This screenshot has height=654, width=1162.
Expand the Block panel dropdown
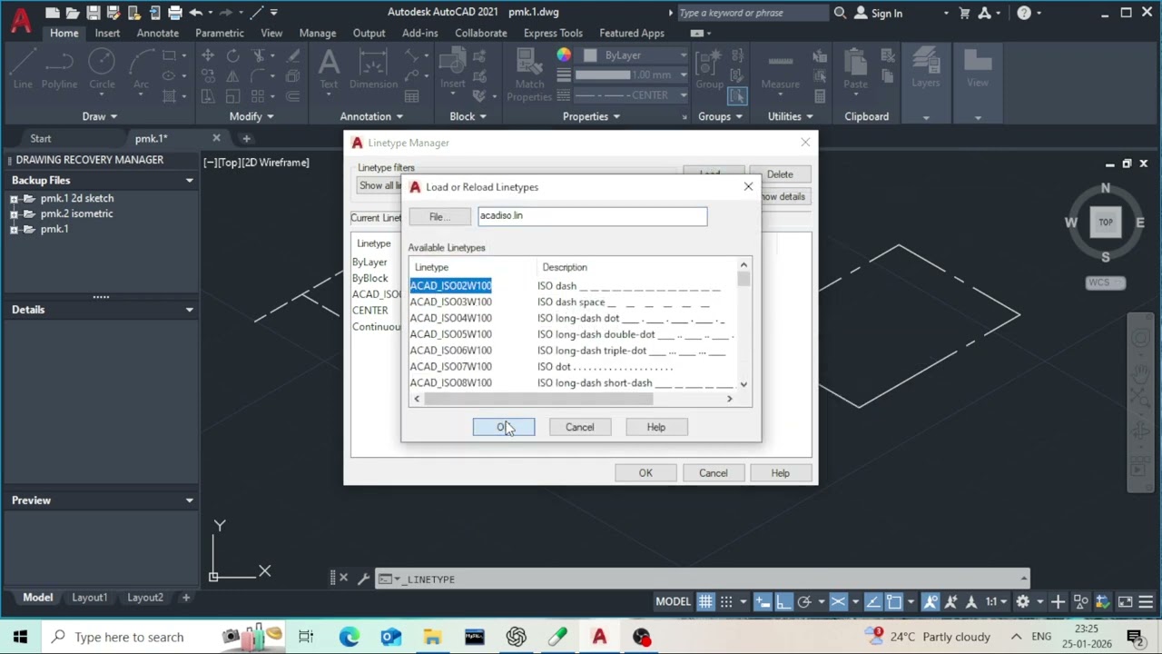pyautogui.click(x=468, y=116)
